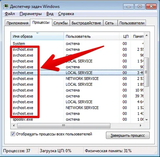Click the process list scroll-down arrow
The image size is (160, 157).
pyautogui.click(x=147, y=119)
